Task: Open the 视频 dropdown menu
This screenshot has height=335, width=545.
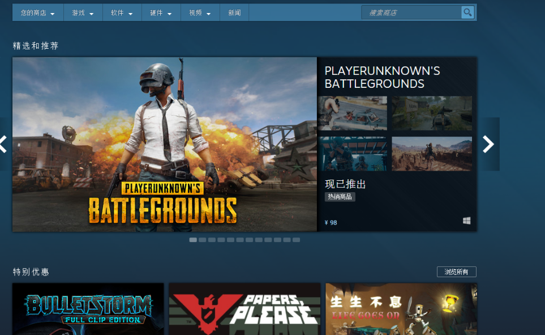Action: [200, 13]
